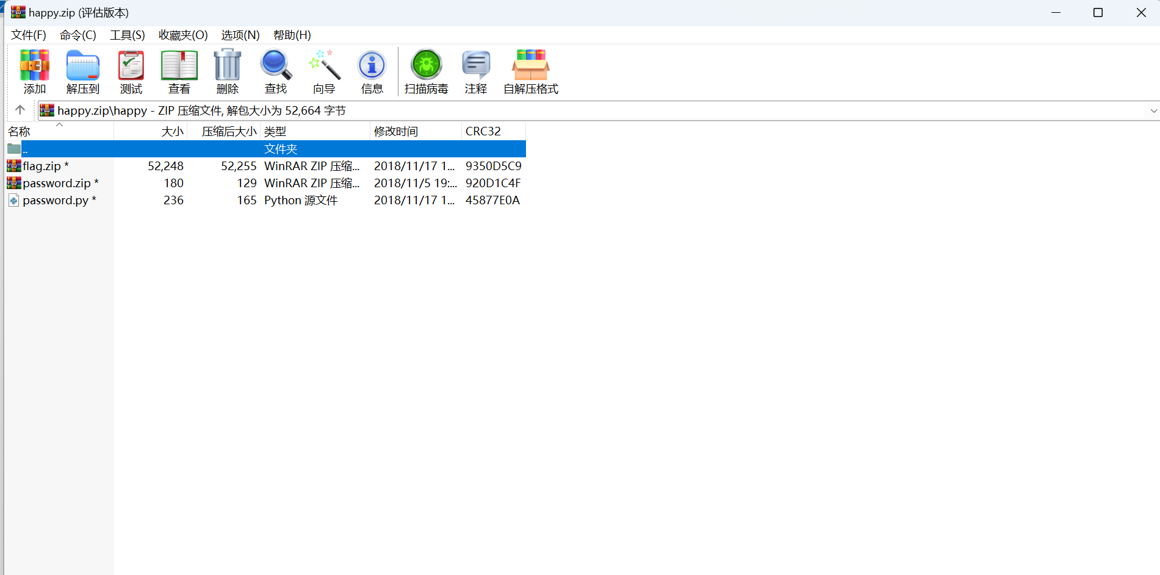Click size value 52,248
Viewport: 1160px width, 575px height.
165,166
